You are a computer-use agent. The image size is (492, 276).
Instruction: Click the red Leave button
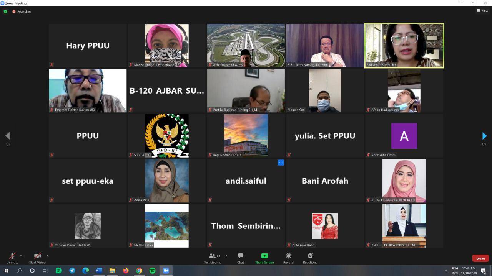(480, 258)
